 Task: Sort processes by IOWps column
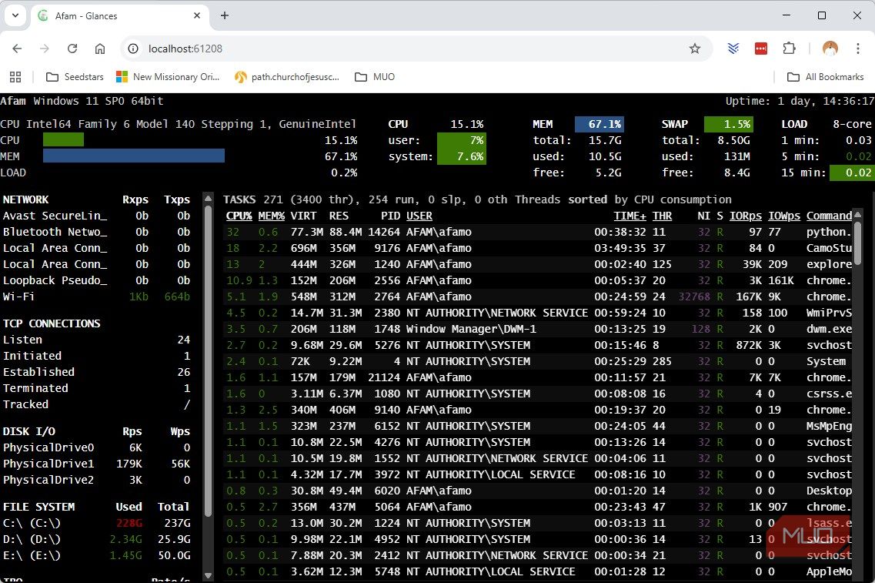coord(784,216)
